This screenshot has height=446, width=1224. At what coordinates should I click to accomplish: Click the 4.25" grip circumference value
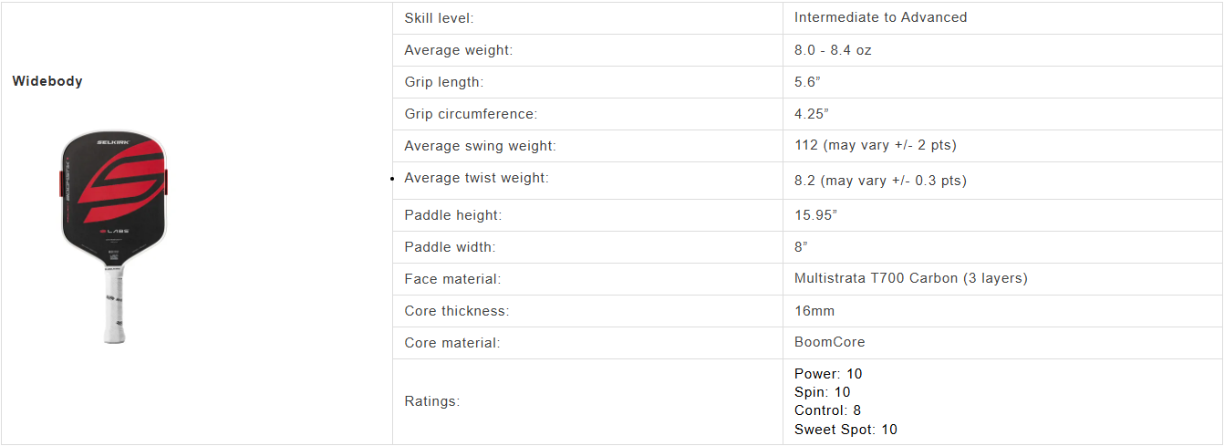point(811,114)
